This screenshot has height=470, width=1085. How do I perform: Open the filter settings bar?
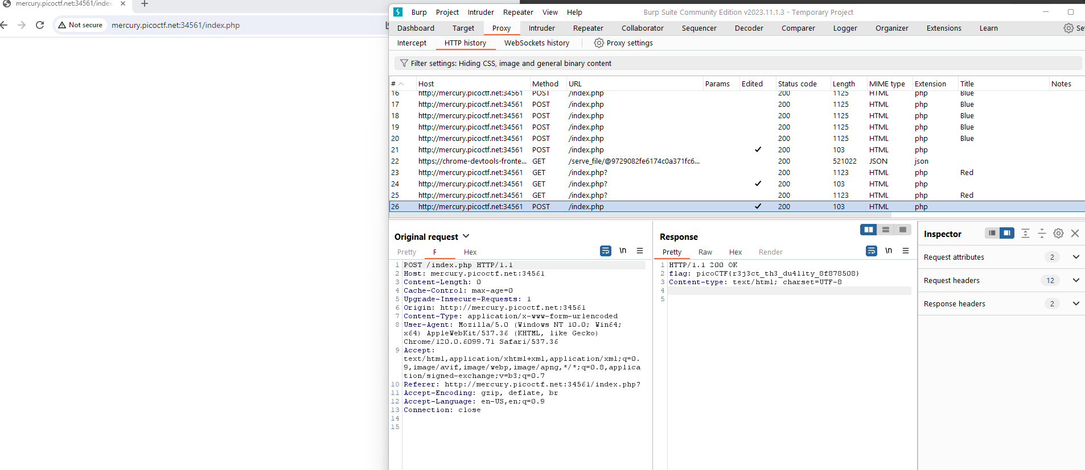(x=738, y=63)
